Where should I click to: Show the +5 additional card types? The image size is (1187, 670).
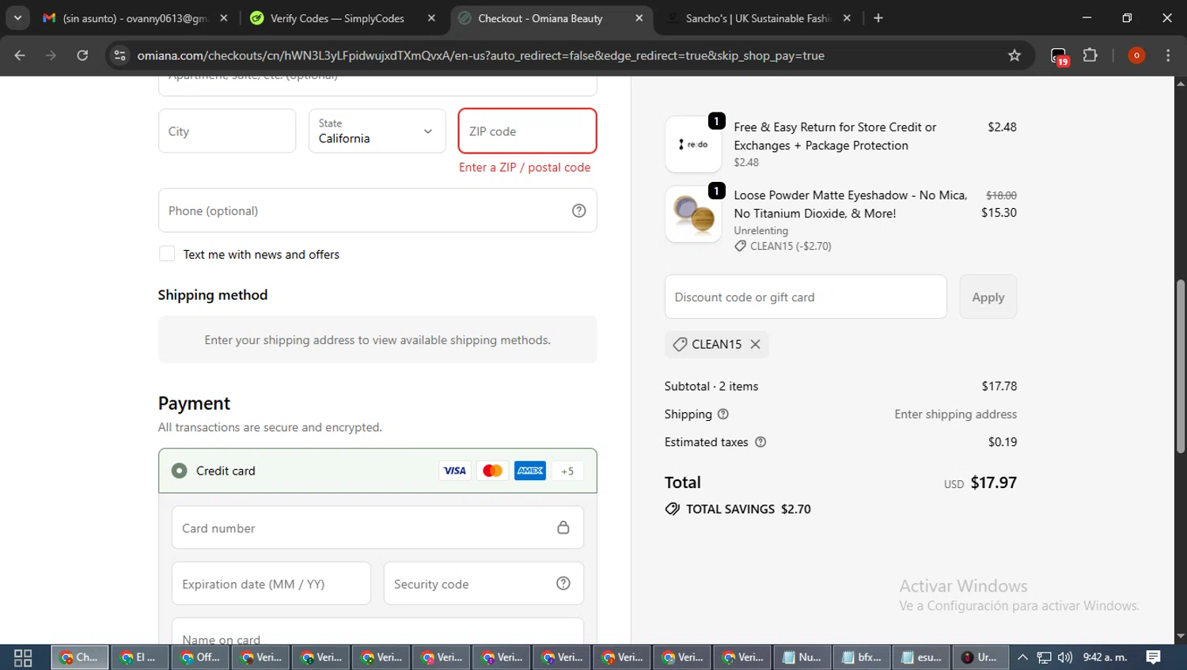click(x=567, y=471)
